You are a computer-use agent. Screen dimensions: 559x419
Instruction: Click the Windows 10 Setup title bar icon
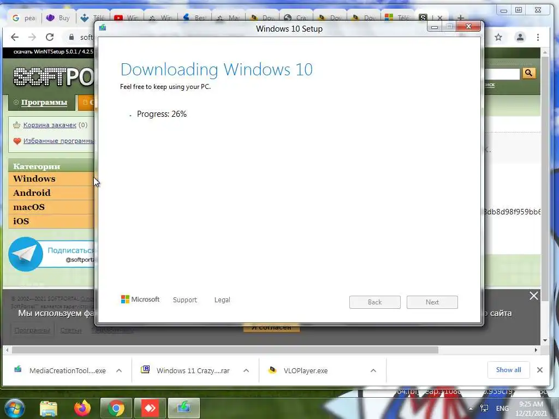coord(103,27)
